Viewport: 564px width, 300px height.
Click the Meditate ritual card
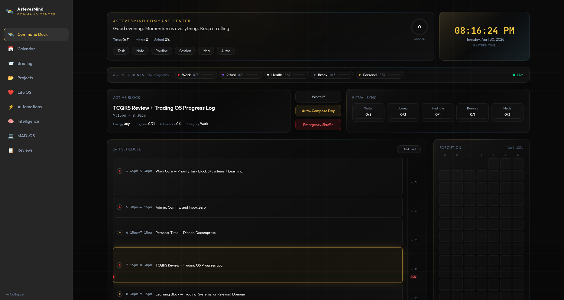pos(438,113)
